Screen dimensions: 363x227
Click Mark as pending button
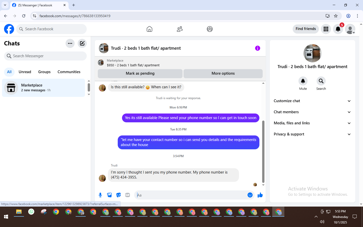click(x=140, y=73)
